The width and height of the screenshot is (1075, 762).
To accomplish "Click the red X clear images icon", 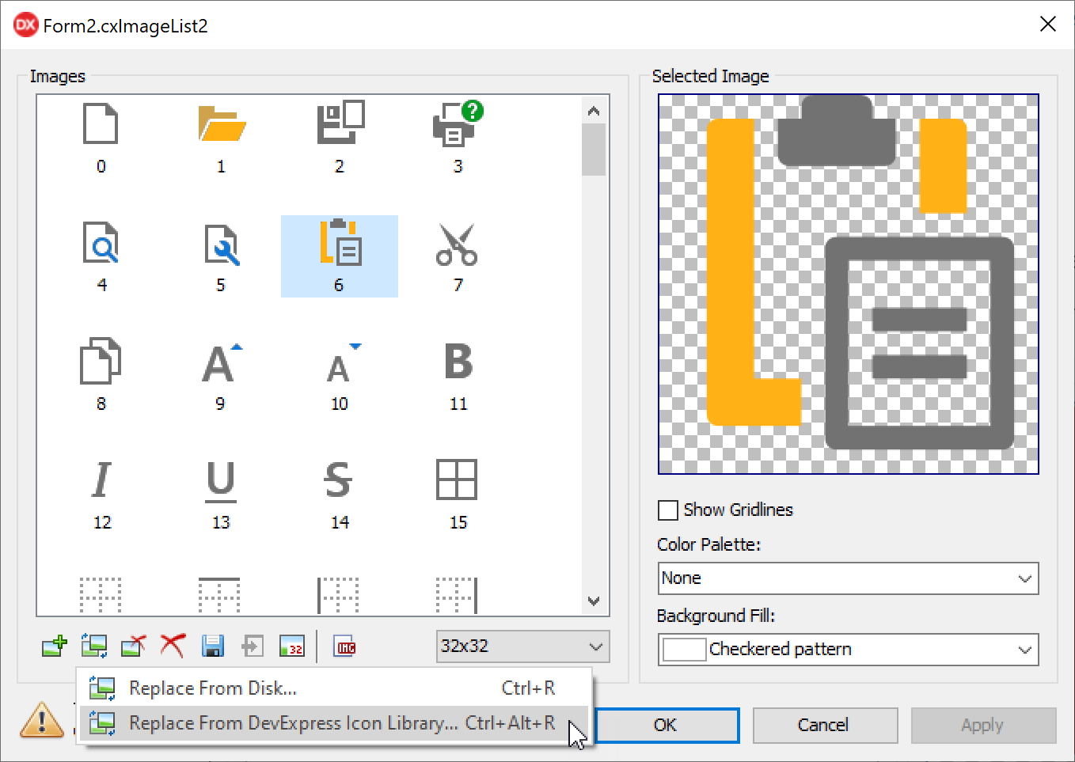I will [x=173, y=646].
